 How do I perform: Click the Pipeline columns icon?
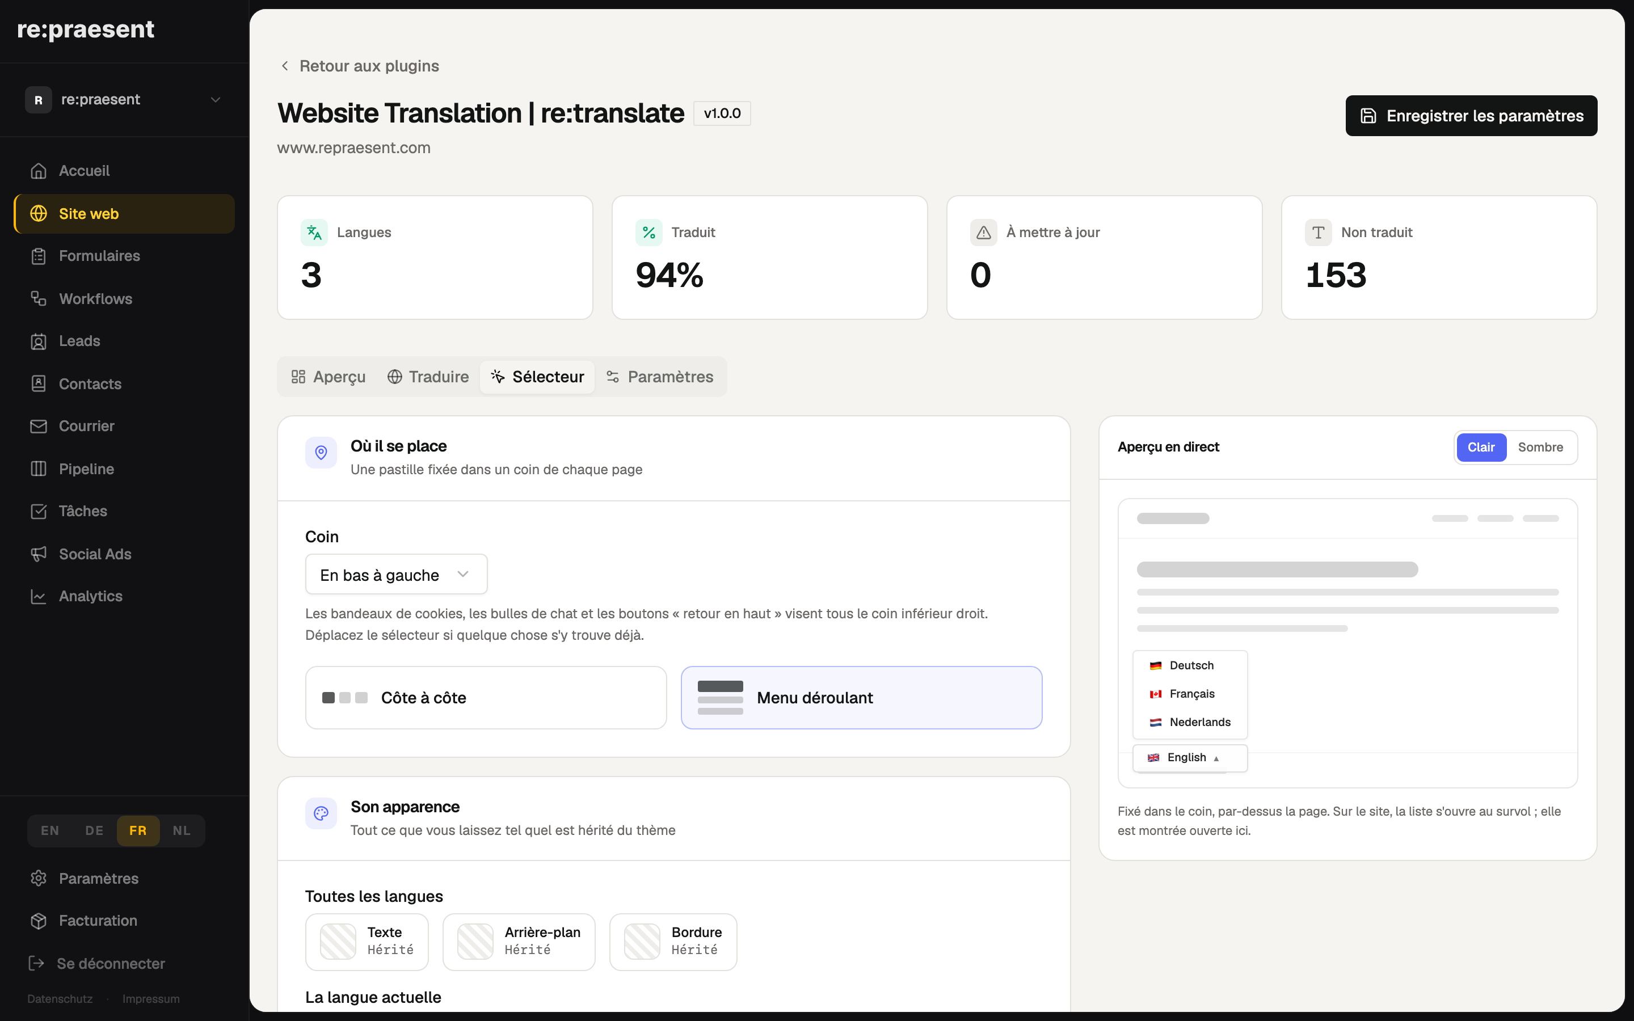coord(39,469)
